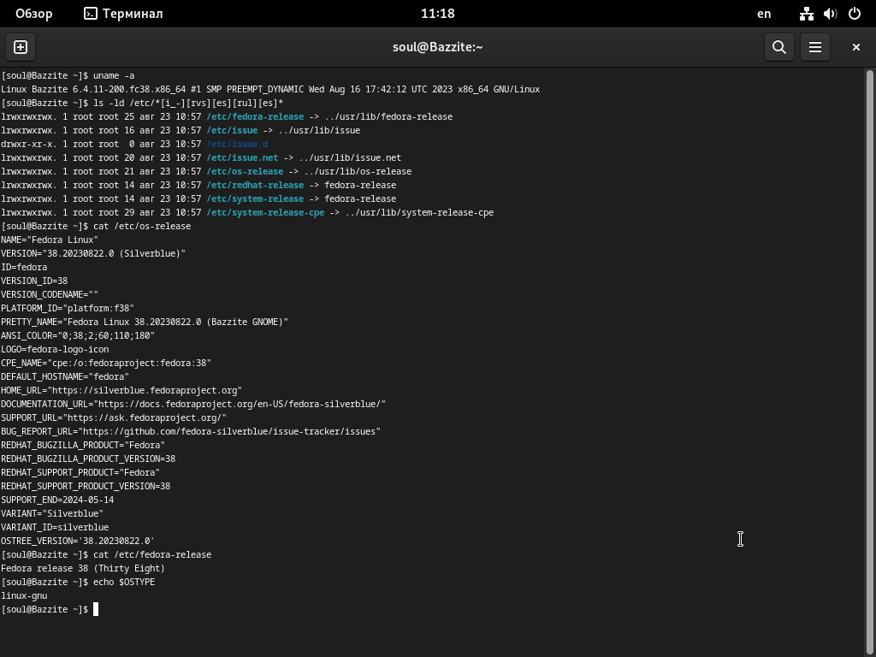Click the ID=fedora line

coord(24,267)
